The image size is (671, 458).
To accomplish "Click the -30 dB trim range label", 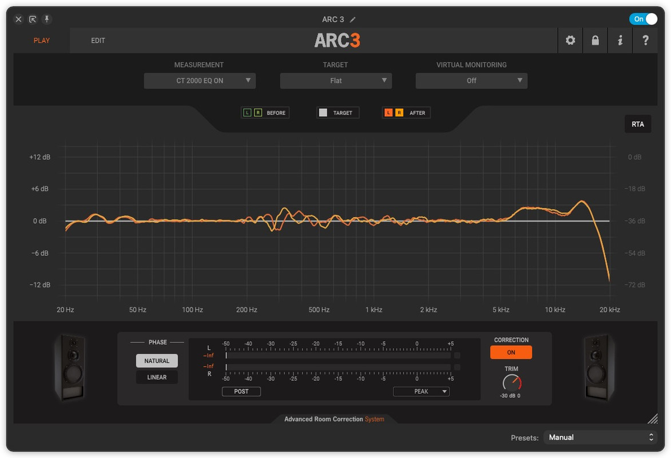I will tap(507, 396).
